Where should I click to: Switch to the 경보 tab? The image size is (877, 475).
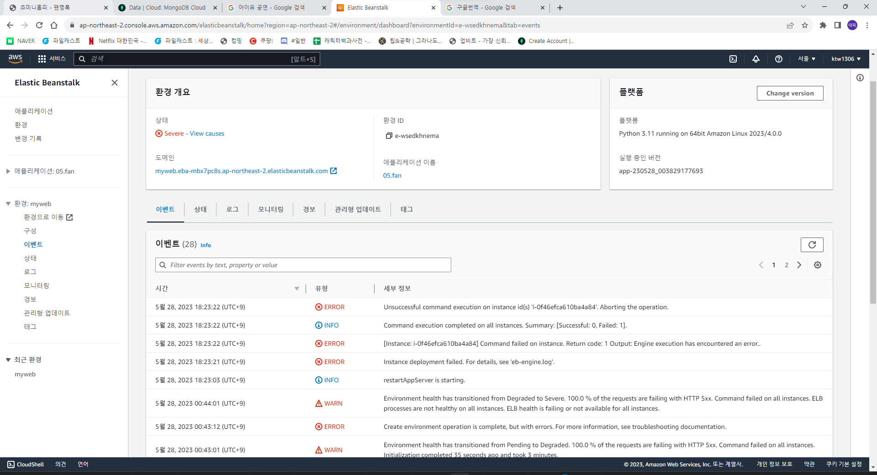[x=309, y=209]
